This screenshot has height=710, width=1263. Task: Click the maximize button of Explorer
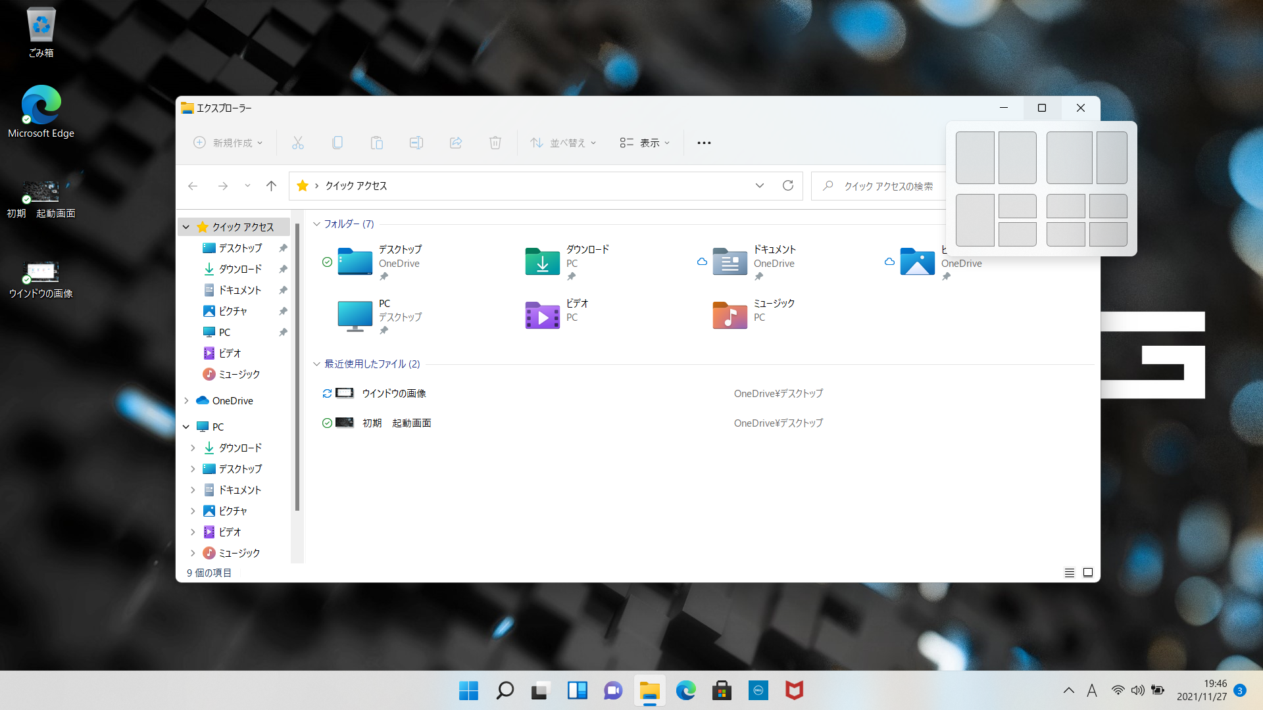(1042, 108)
